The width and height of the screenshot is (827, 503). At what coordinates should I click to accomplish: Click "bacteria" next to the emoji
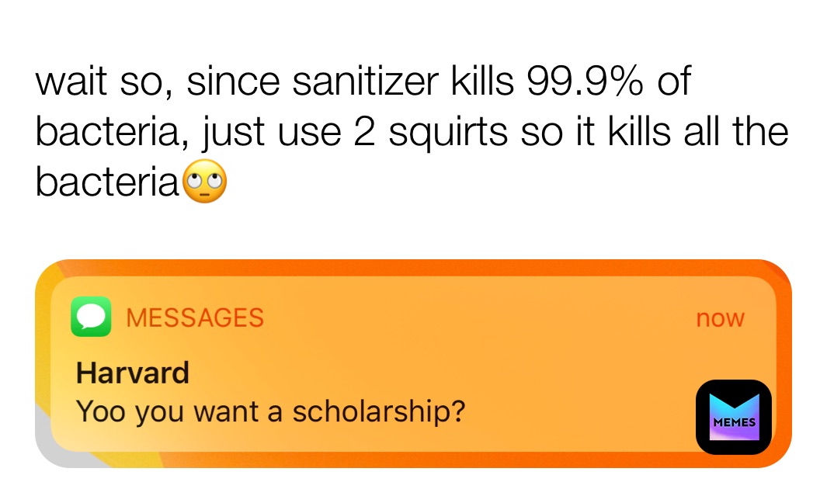tap(107, 182)
